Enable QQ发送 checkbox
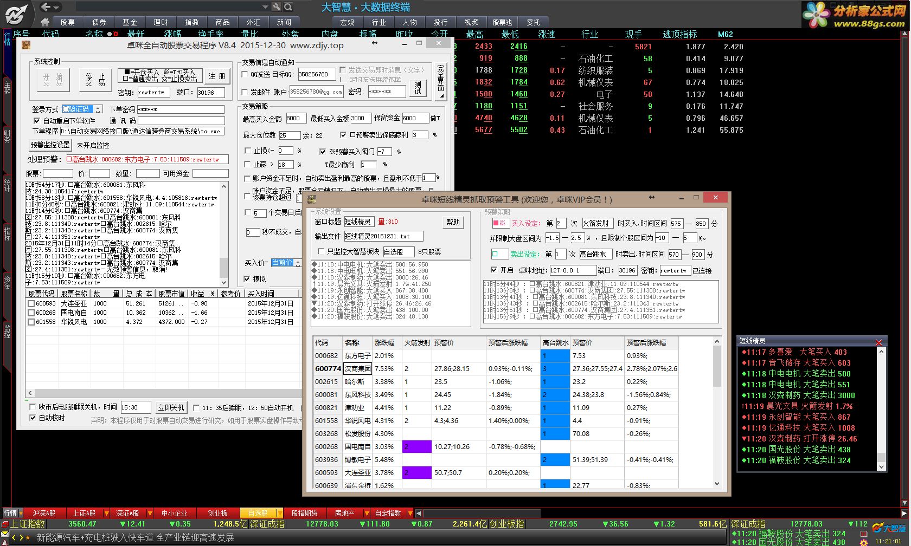 pos(245,74)
